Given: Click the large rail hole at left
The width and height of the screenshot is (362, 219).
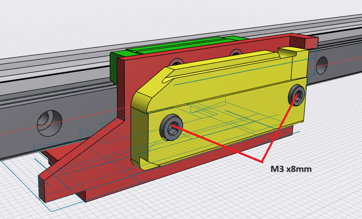Looking at the screenshot, I should click(x=48, y=121).
